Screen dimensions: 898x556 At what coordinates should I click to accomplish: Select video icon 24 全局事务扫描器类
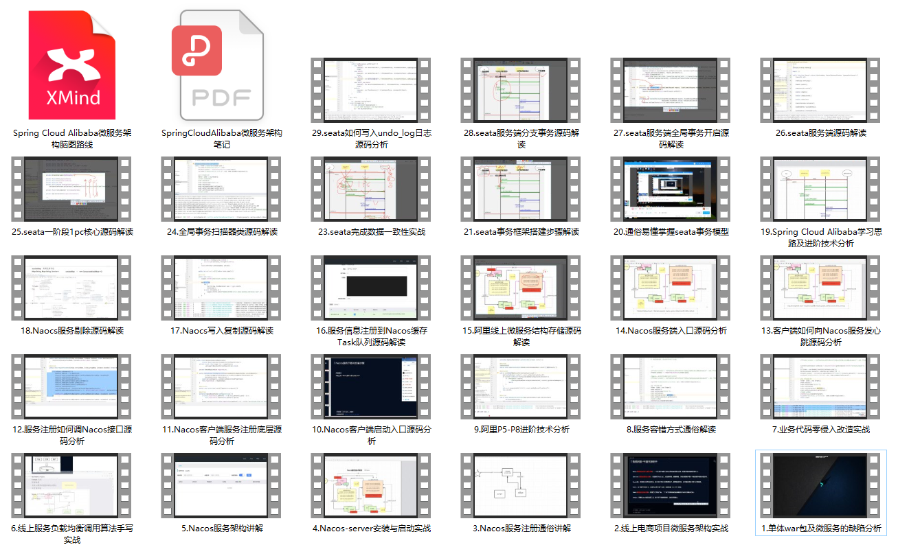pos(222,189)
